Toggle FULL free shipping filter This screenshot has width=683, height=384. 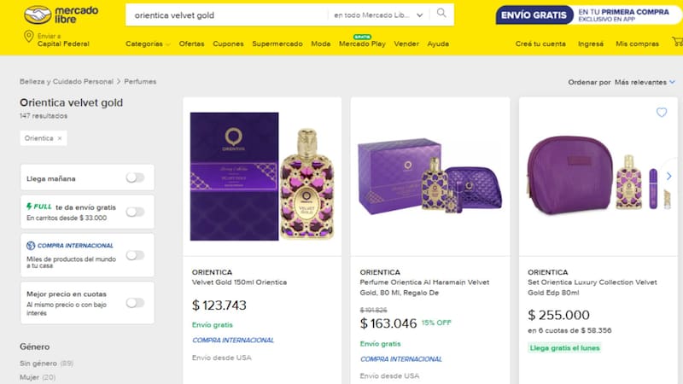135,212
